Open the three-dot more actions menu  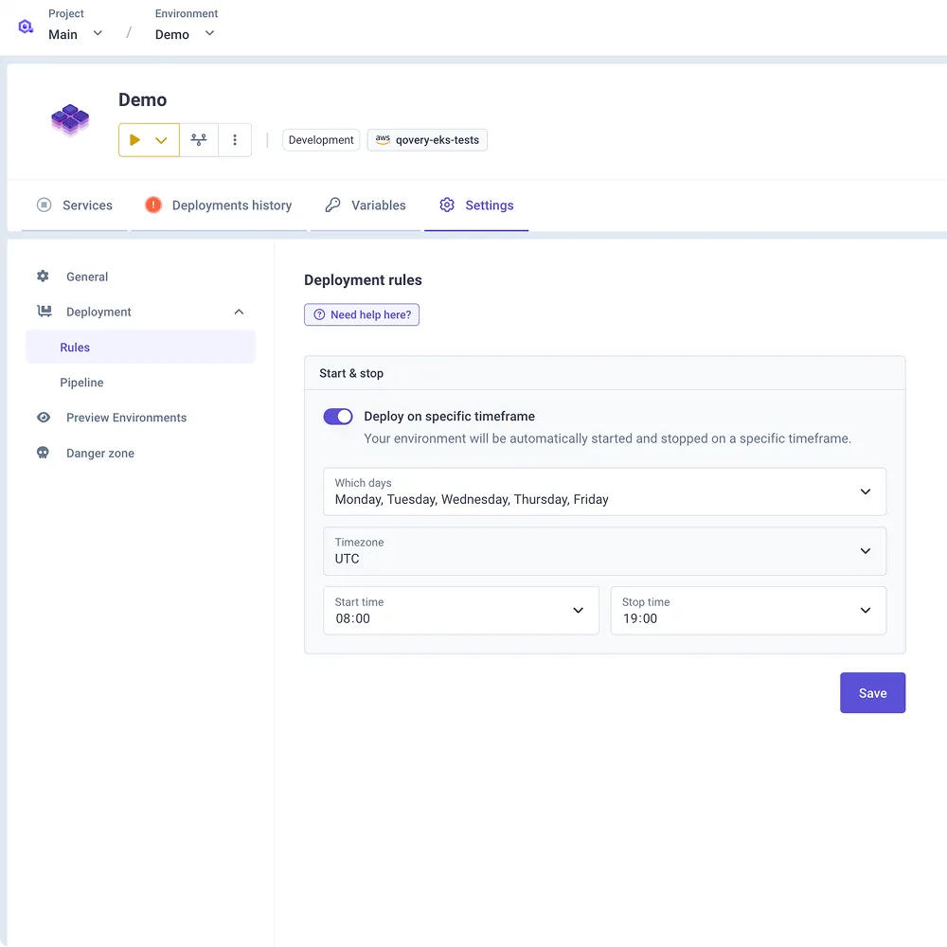tap(235, 140)
